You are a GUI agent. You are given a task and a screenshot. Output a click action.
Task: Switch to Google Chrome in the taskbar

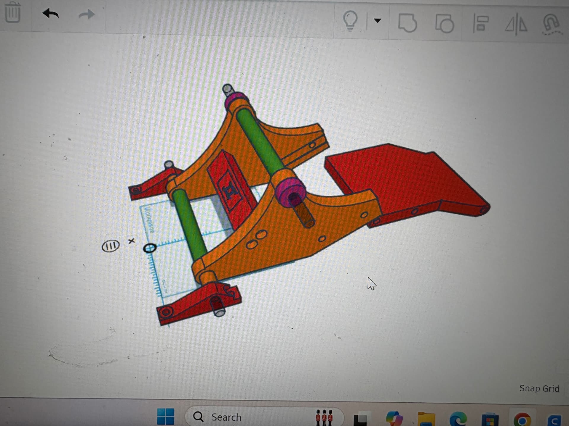pos(522,419)
